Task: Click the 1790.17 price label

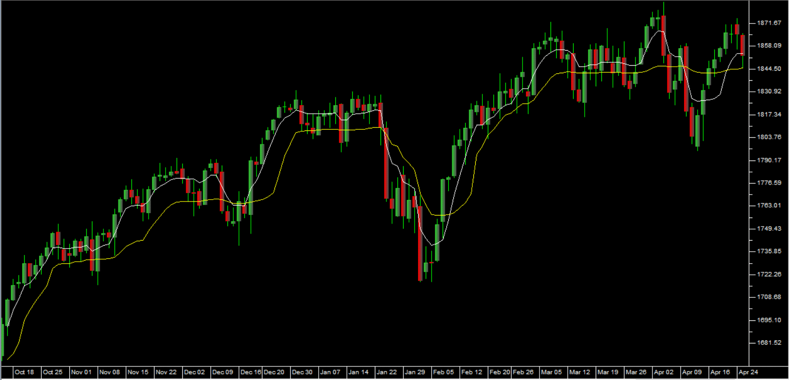Action: coord(769,160)
